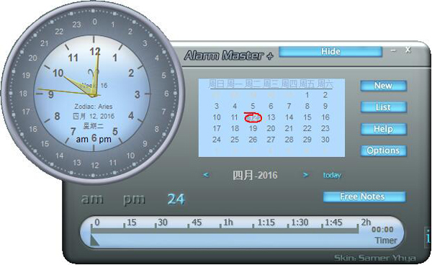Select calendar day 7
432x265 pixels.
point(289,107)
